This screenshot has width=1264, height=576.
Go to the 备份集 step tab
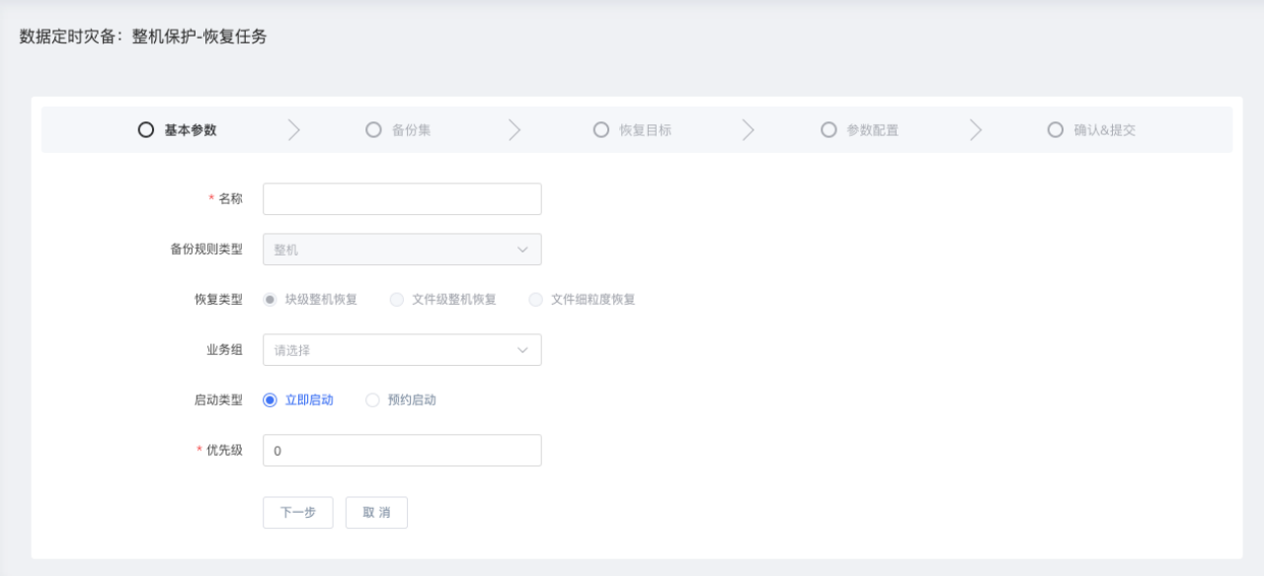399,129
